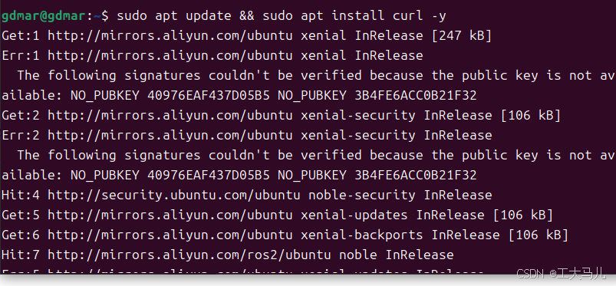The image size is (616, 286).
Task: Click the word 'install' in the typed command
Action: (x=357, y=15)
